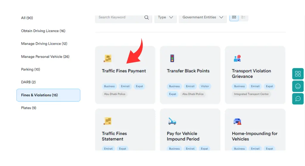Click Business tag on Vehicle Impound Period
This screenshot has height=166, width=305.
pos(174,148)
